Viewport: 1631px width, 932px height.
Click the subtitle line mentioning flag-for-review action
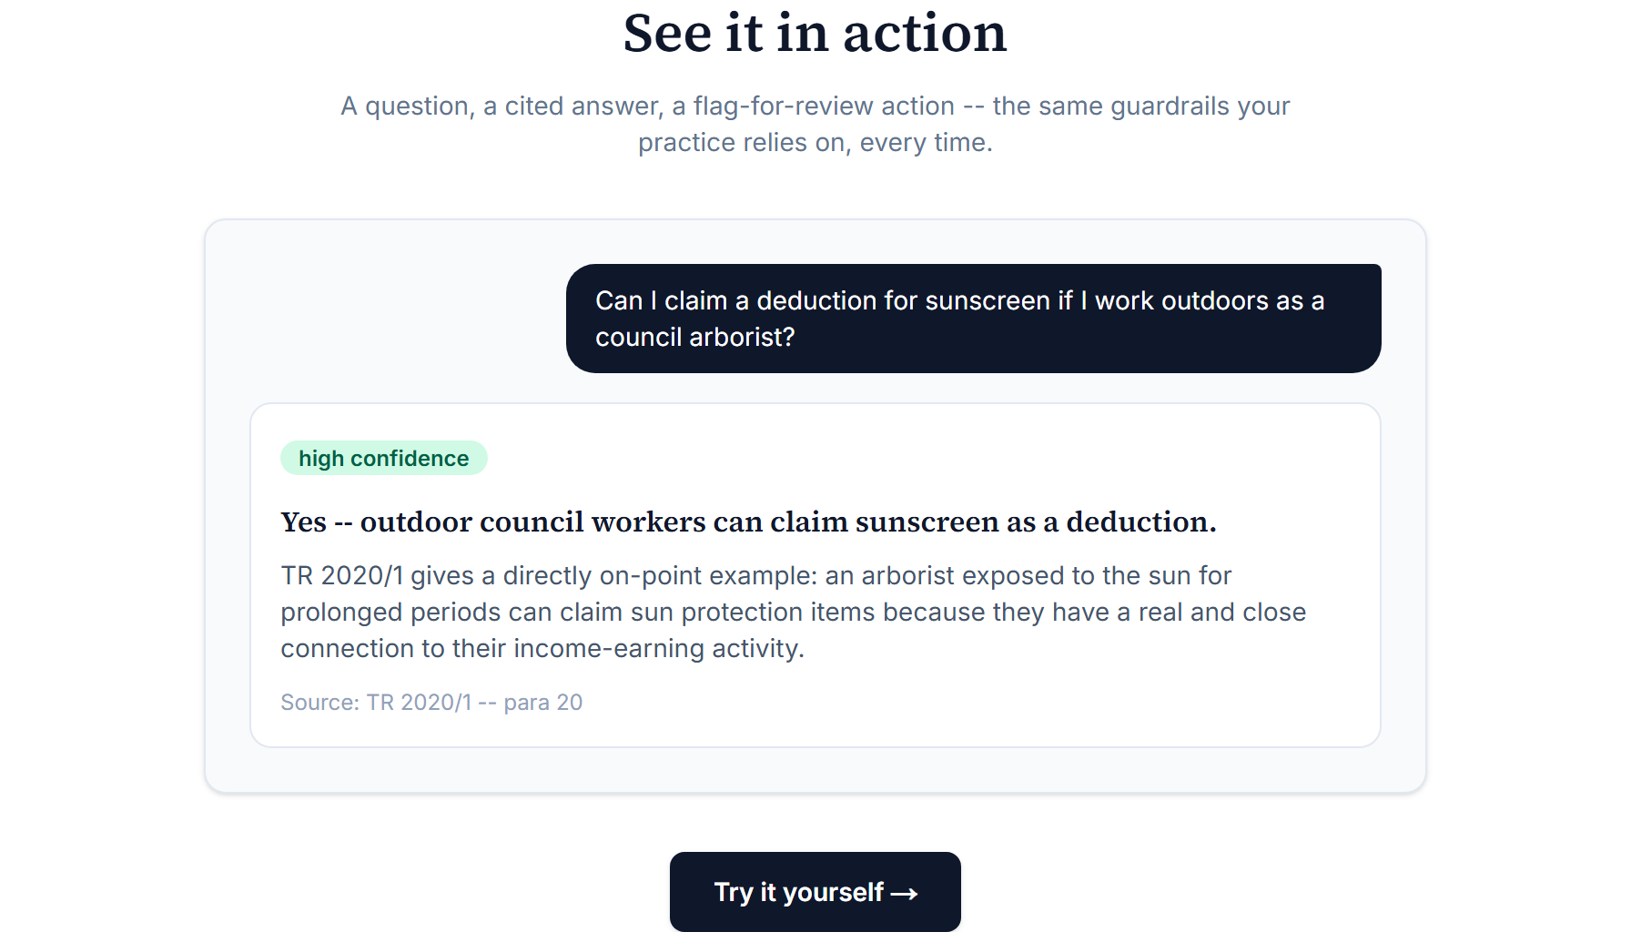815,106
